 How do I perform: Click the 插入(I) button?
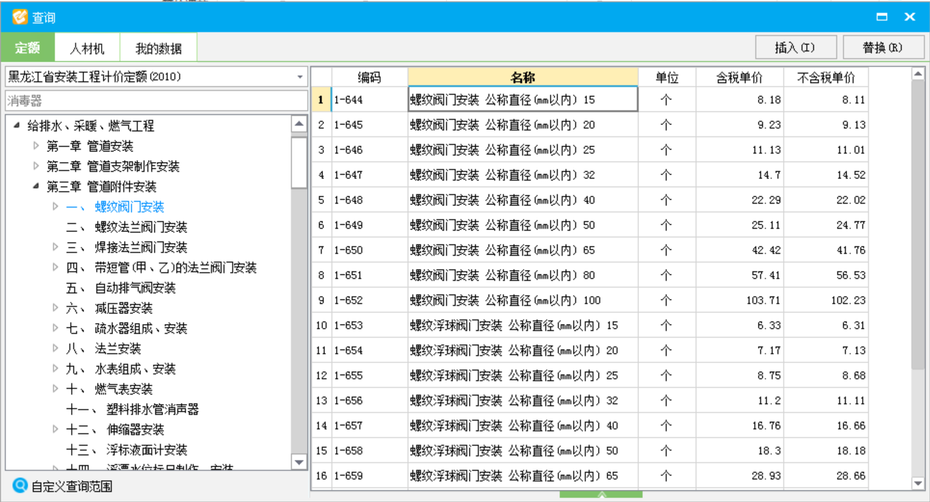point(796,48)
